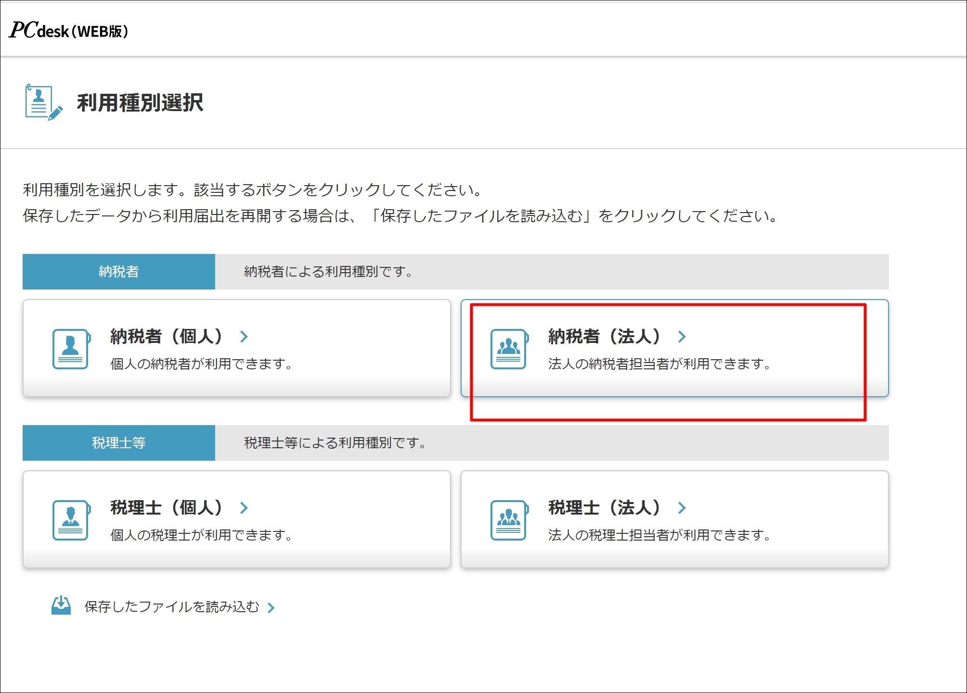Click text 納税者による利用種別です。
This screenshot has height=693, width=967.
click(329, 272)
